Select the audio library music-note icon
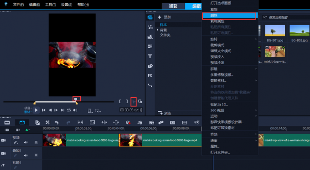 150,27
